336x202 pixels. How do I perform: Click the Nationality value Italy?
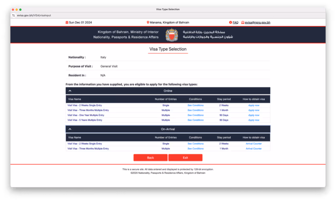pyautogui.click(x=103, y=57)
